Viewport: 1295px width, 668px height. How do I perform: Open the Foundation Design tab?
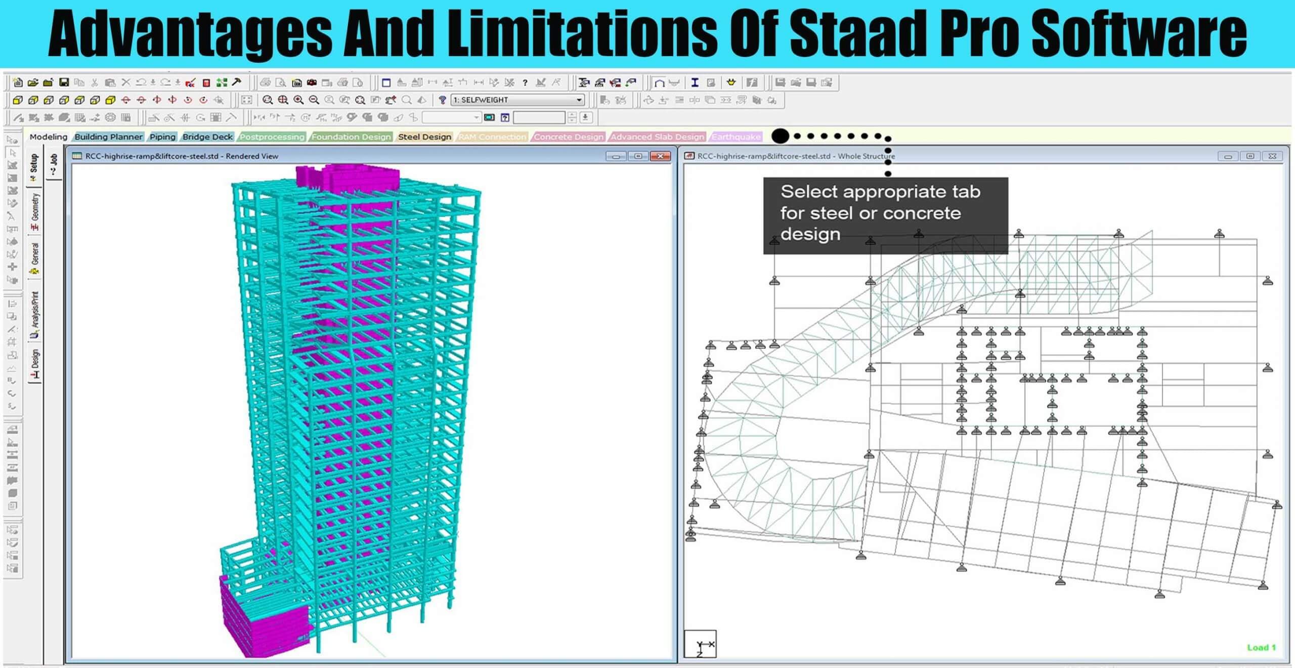coord(351,137)
